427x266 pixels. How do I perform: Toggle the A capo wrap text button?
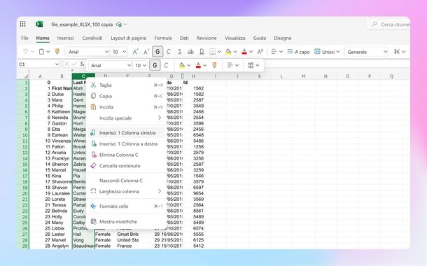(298, 52)
